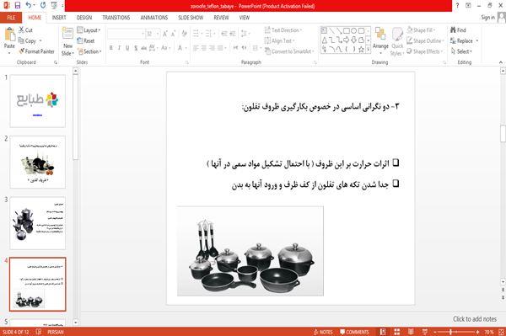The width and height of the screenshot is (506, 336).
Task: Click the Paste clipboard icon
Action: coord(9,35)
